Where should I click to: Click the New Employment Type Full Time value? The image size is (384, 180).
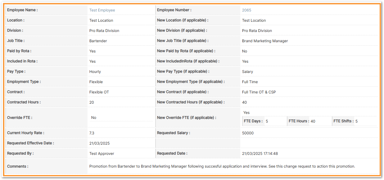[x=250, y=82]
